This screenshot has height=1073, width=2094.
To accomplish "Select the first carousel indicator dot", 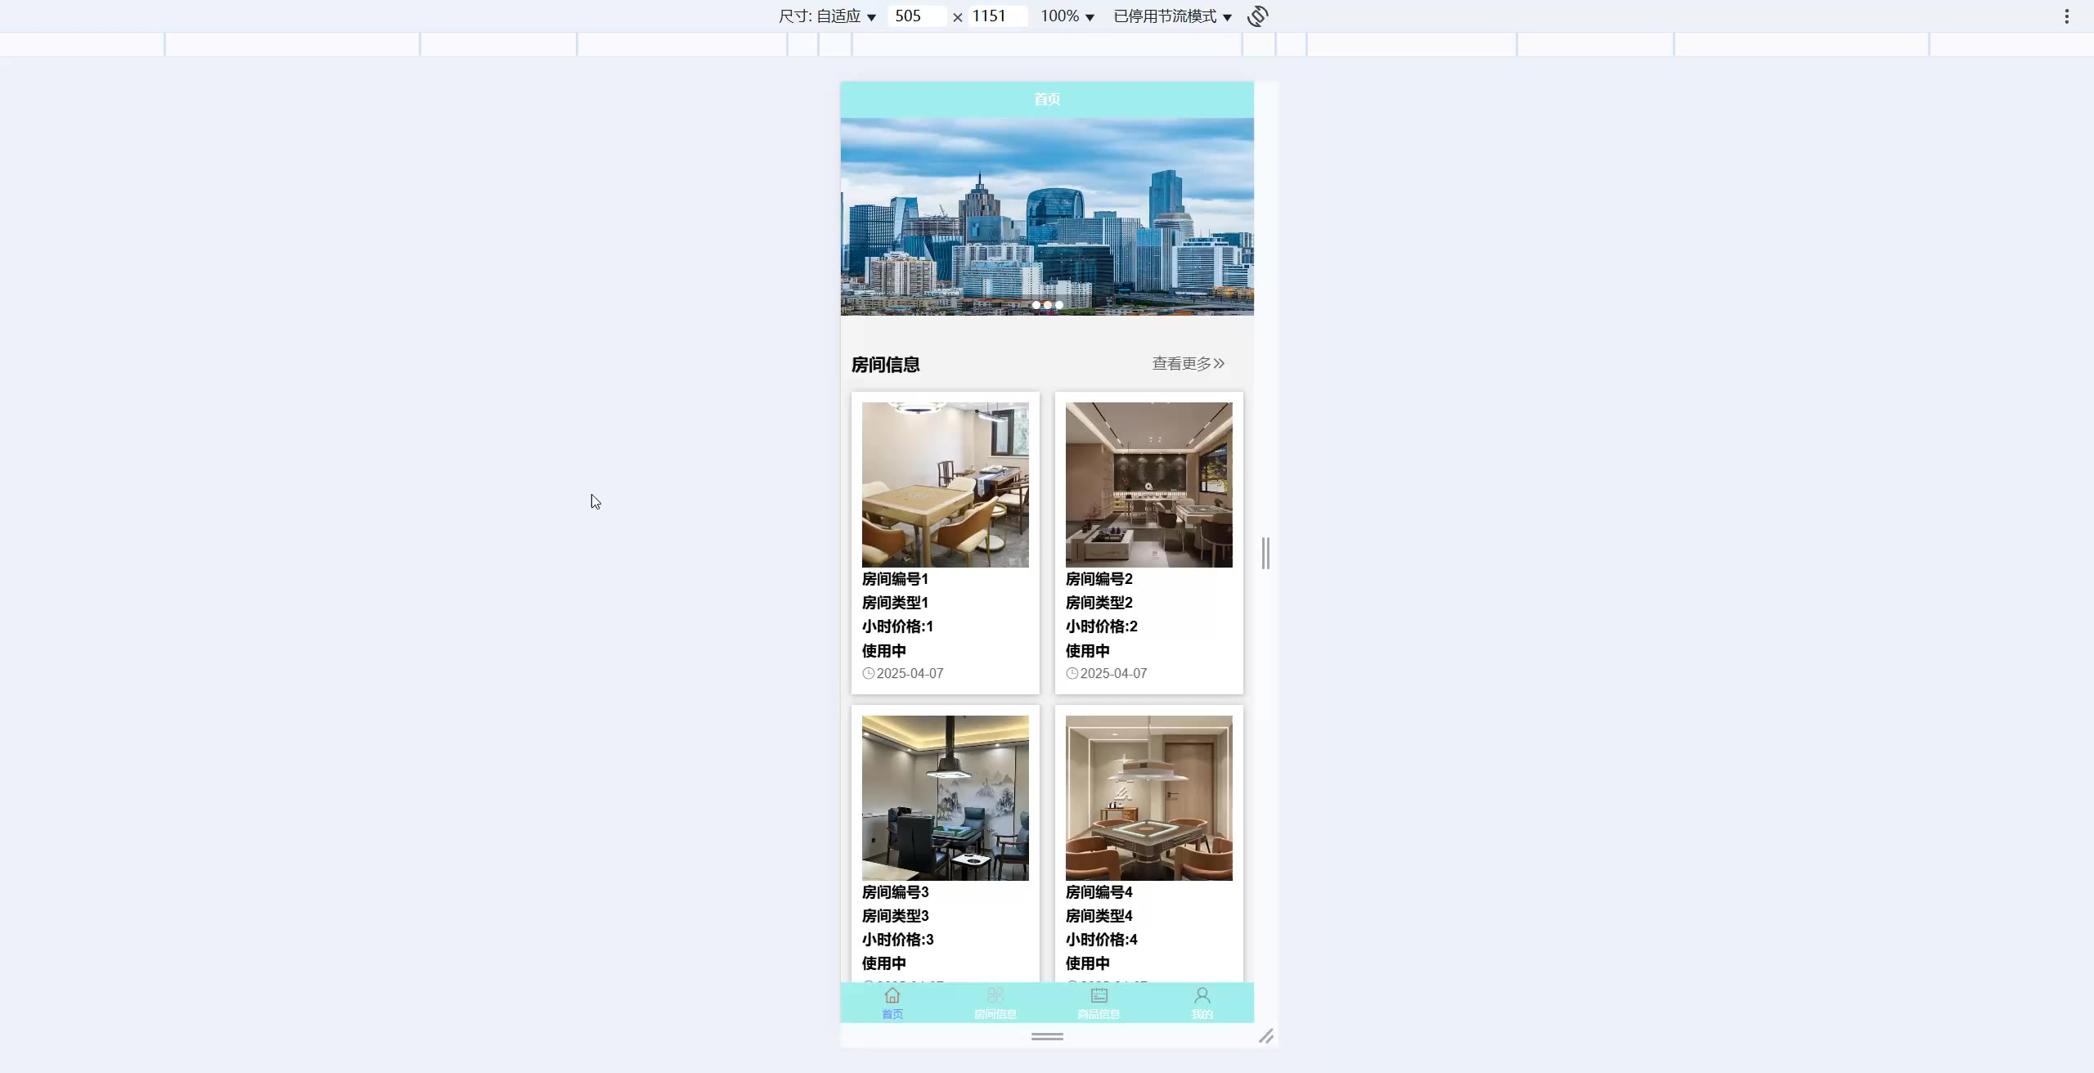I will pos(1036,305).
